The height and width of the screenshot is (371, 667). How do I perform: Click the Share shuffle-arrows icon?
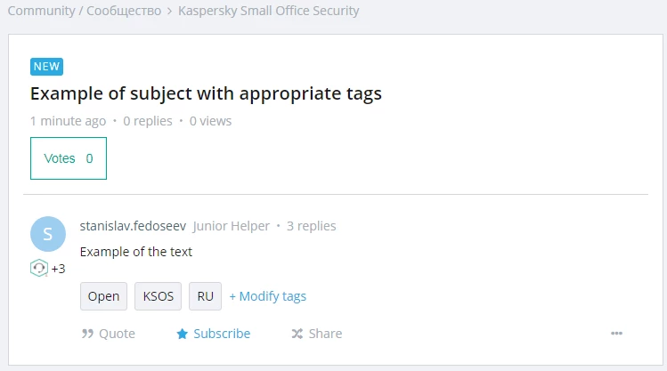(297, 334)
